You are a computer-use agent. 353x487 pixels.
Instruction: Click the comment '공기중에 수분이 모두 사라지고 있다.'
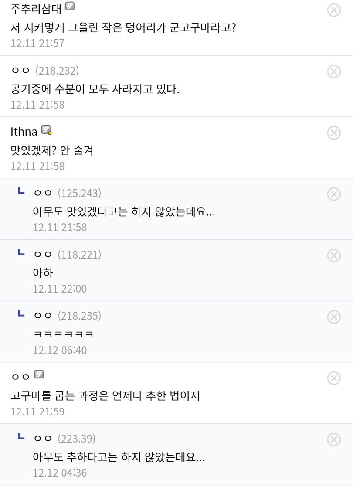click(95, 89)
